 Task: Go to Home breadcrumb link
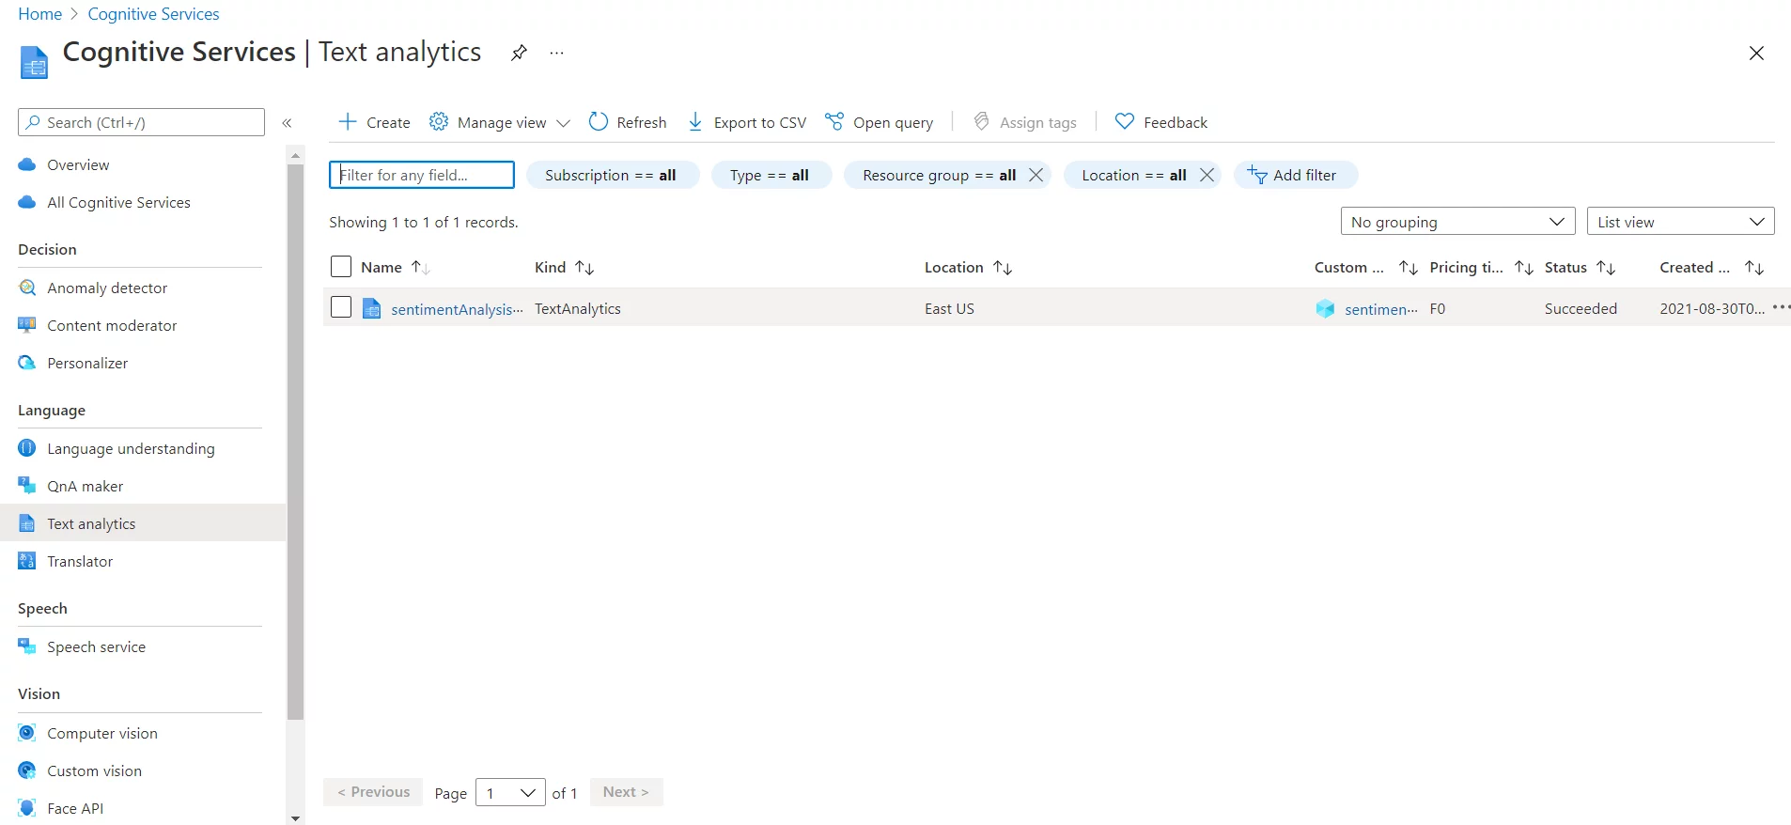coord(40,14)
